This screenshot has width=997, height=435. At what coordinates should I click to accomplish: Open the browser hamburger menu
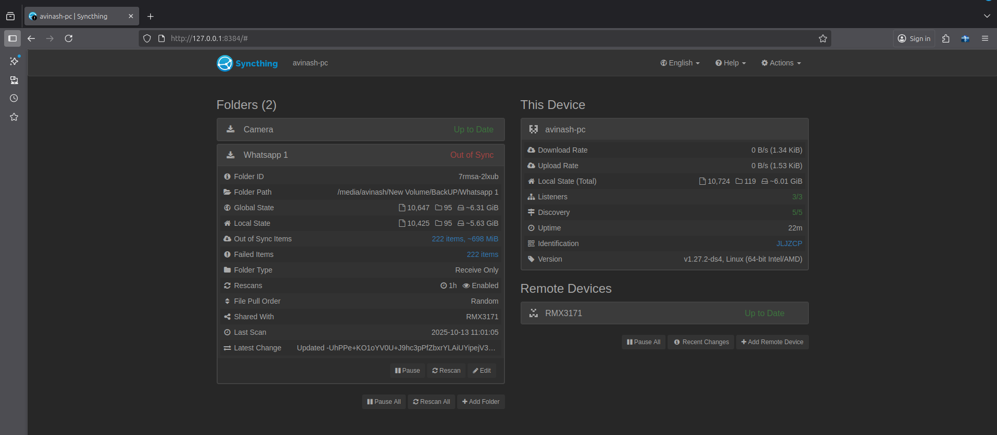985,38
